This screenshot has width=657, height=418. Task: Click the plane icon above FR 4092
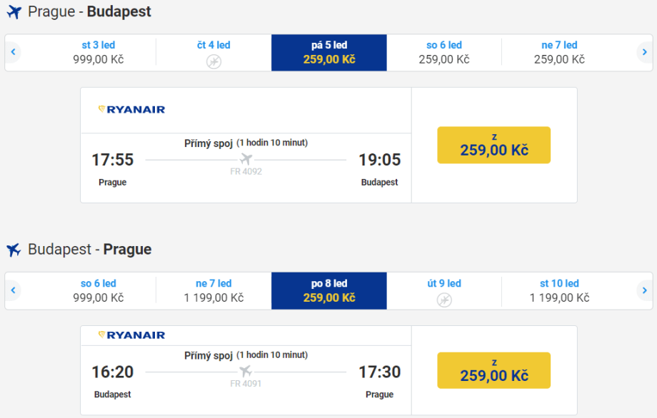point(246,158)
